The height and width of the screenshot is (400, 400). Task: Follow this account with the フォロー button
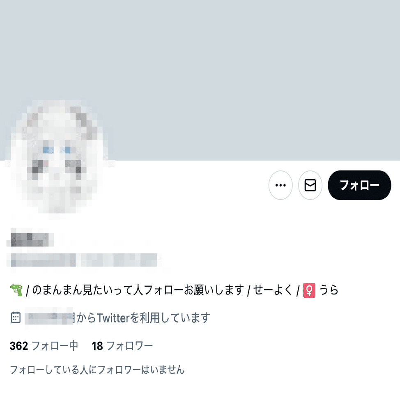click(x=359, y=185)
